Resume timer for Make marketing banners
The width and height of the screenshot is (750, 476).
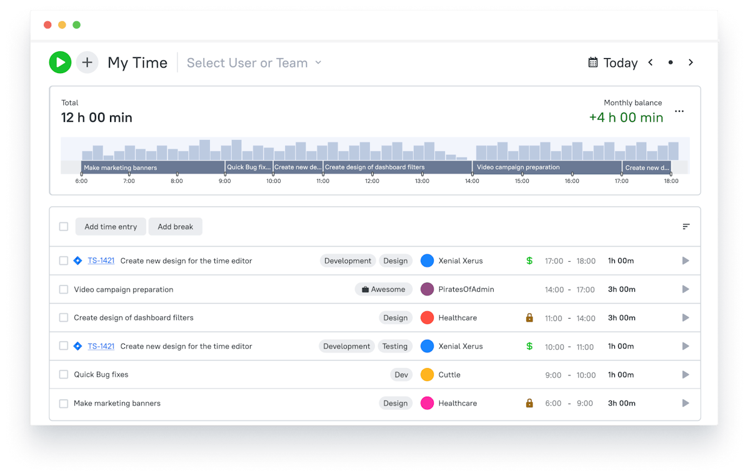[686, 403]
